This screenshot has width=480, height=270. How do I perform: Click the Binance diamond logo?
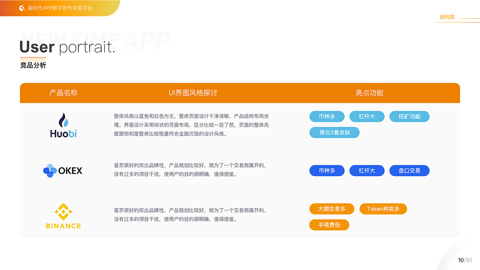tap(63, 211)
